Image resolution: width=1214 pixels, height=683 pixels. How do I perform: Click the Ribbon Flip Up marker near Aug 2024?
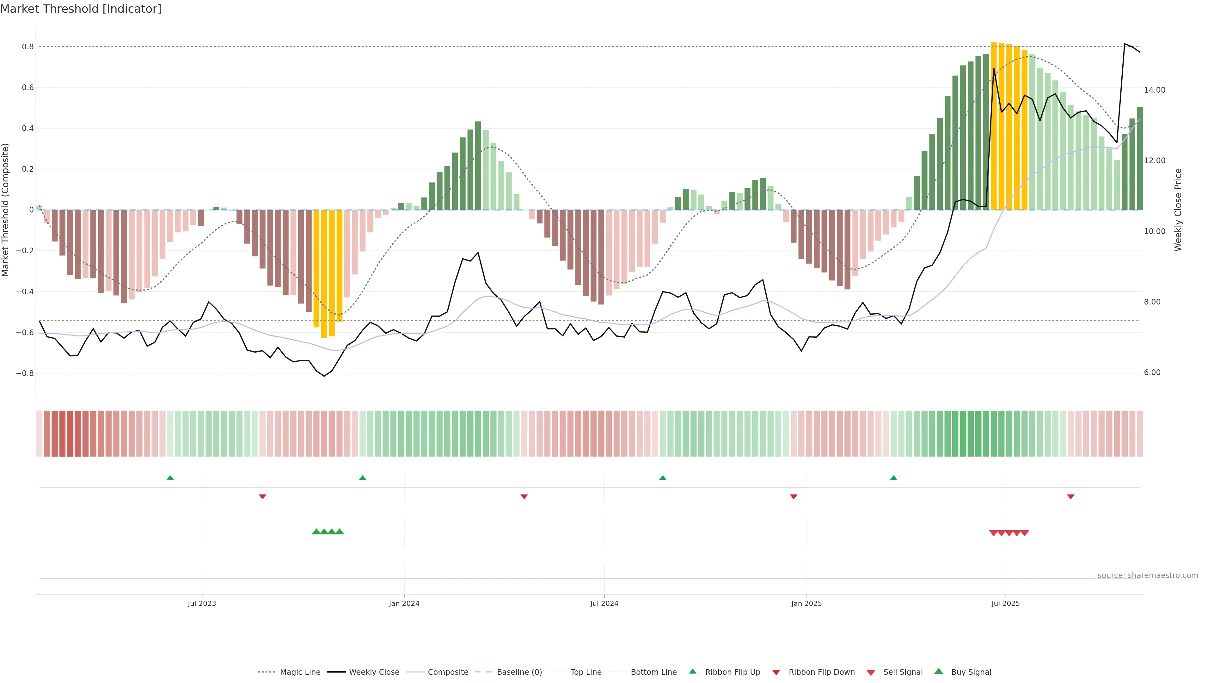click(x=663, y=478)
